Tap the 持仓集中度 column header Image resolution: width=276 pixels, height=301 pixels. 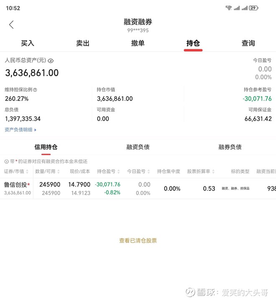pos(169,171)
